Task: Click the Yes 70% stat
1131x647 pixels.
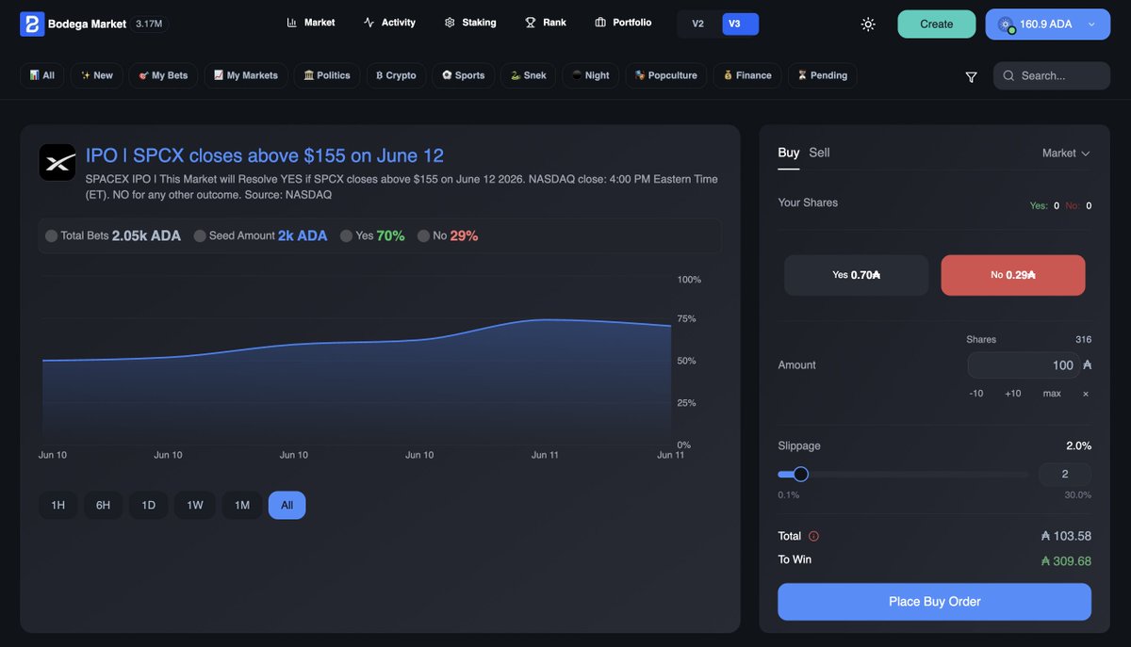Action: (372, 236)
